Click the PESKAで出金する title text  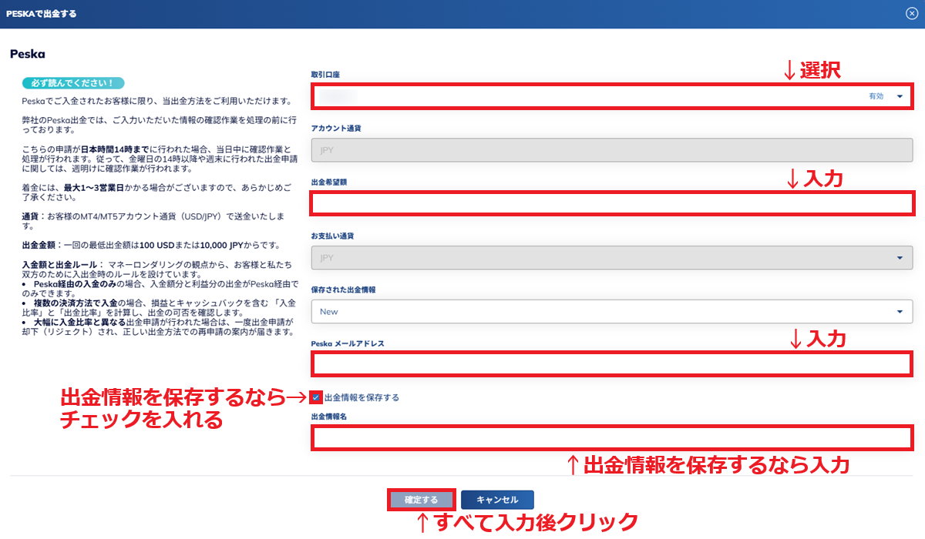coord(41,14)
